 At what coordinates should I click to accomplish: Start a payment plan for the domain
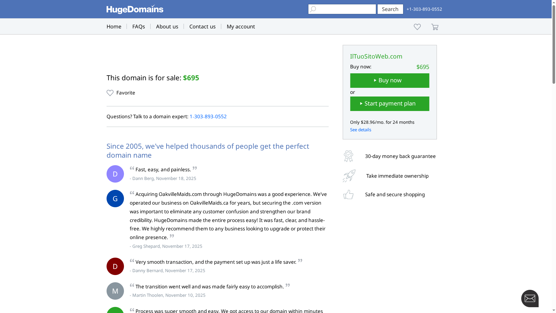[389, 103]
